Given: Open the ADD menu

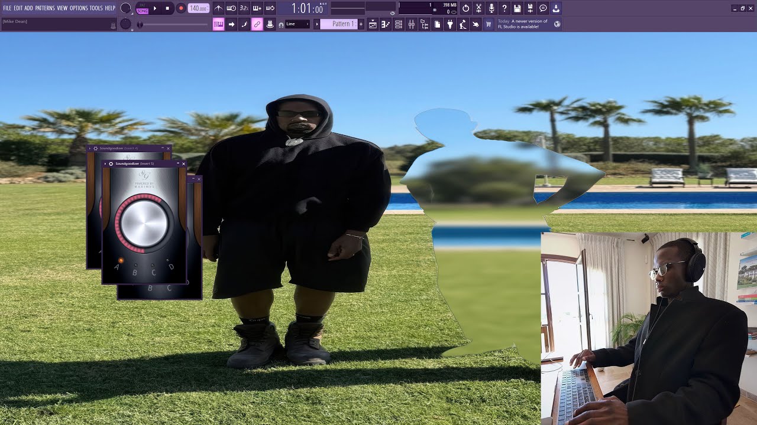Looking at the screenshot, I should pyautogui.click(x=29, y=8).
